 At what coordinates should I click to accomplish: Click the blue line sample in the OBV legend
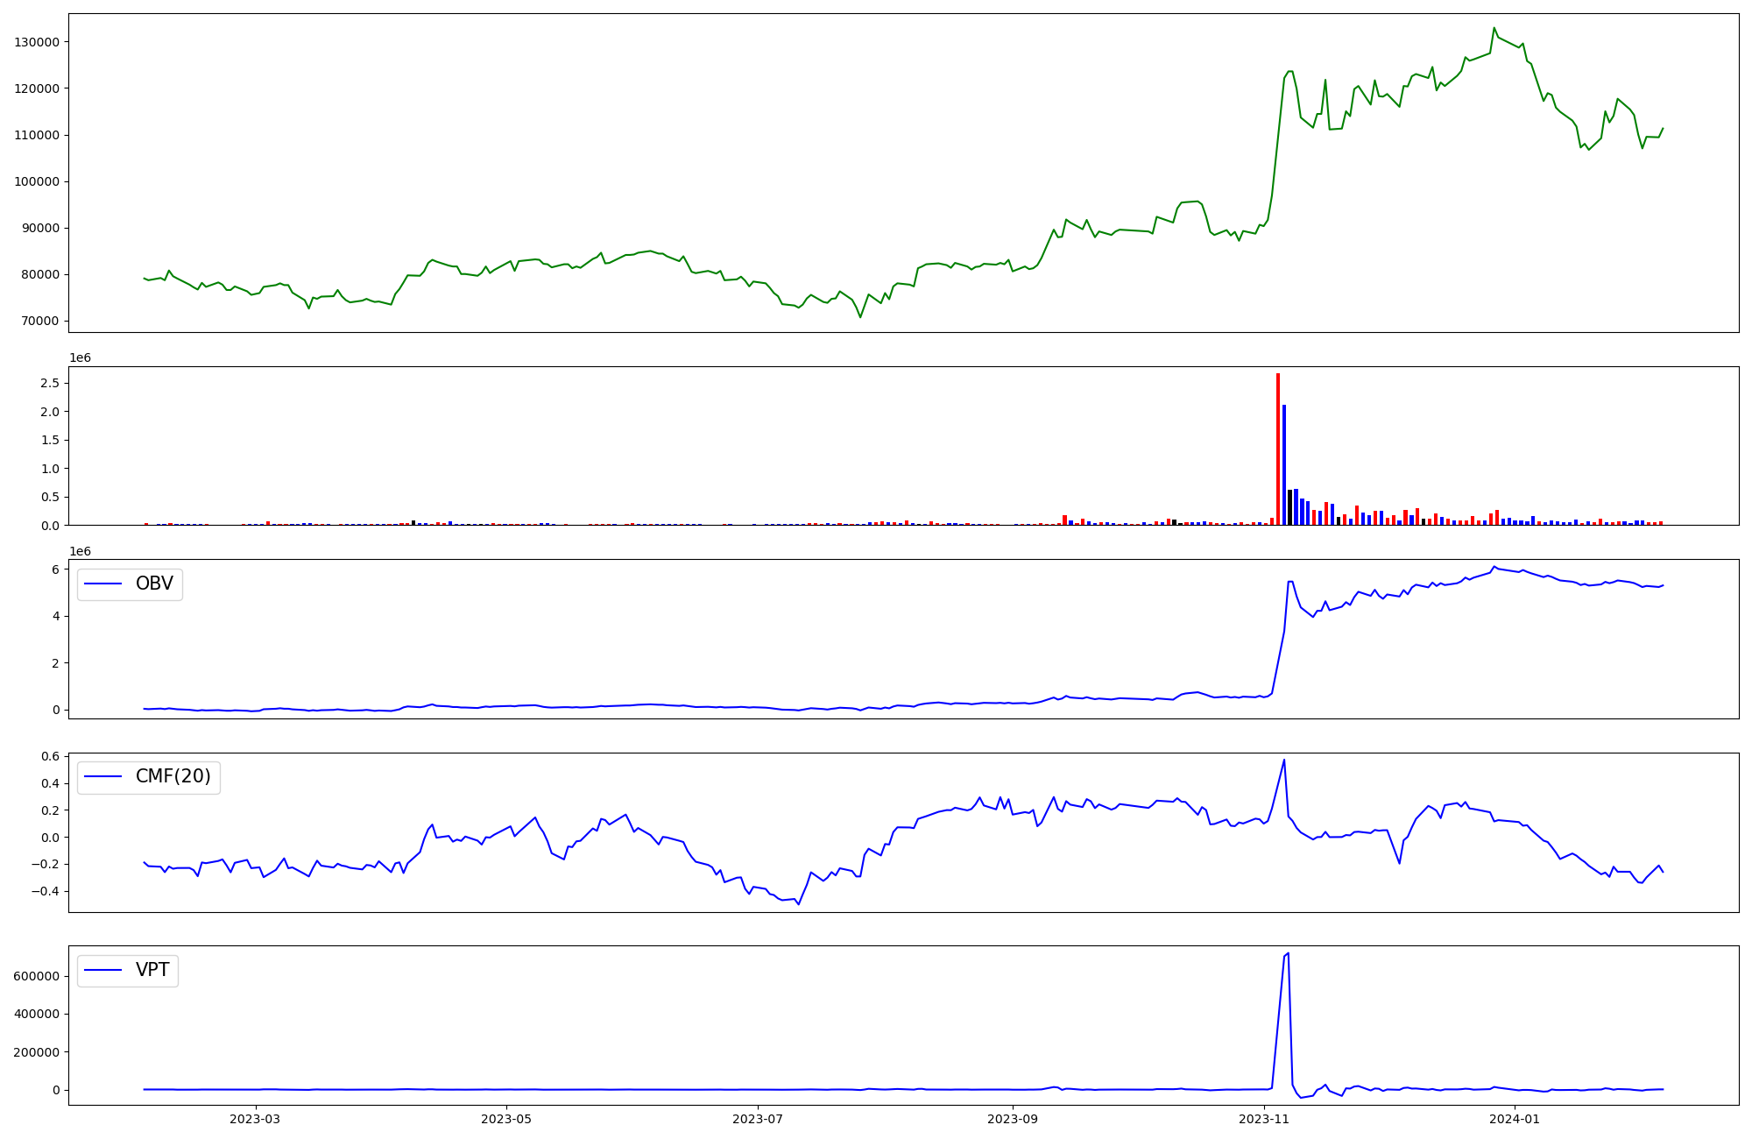pos(103,584)
